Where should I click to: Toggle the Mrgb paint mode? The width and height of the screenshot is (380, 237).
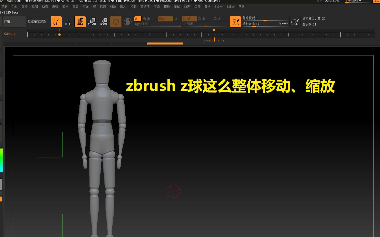point(146,19)
